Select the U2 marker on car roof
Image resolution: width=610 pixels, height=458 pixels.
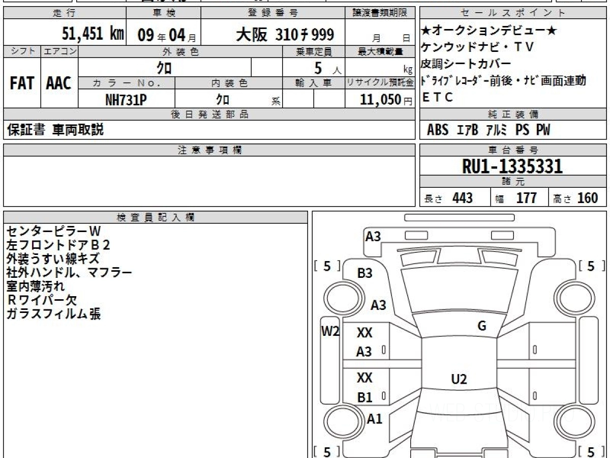tap(459, 379)
